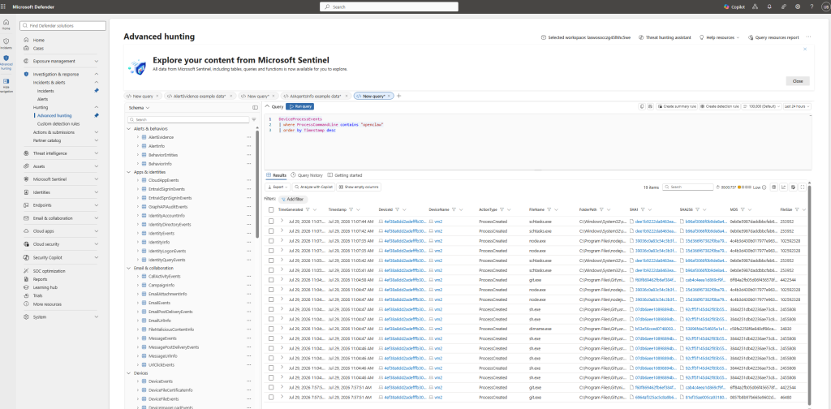
Task: Expand the IdentityInfo table
Action: pos(137,242)
